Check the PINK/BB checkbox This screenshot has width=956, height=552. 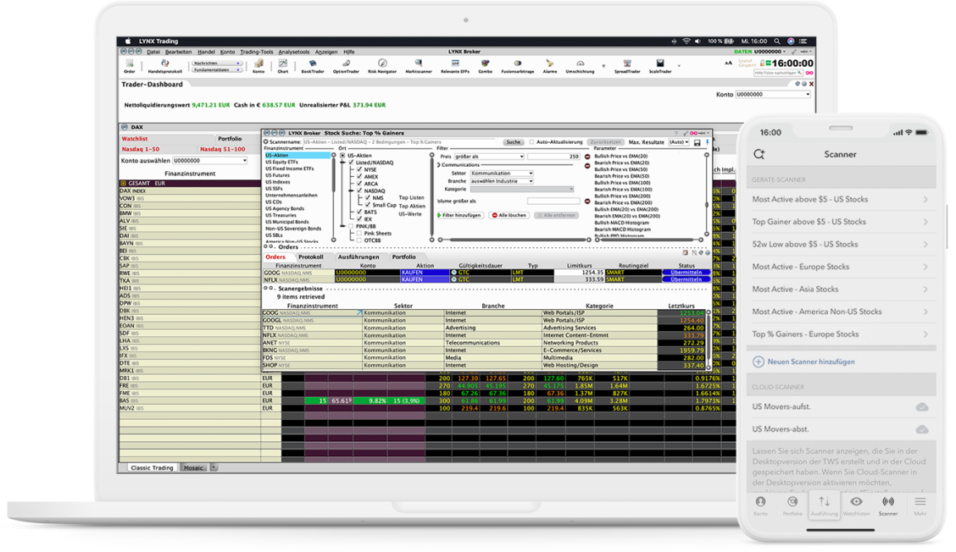(351, 226)
